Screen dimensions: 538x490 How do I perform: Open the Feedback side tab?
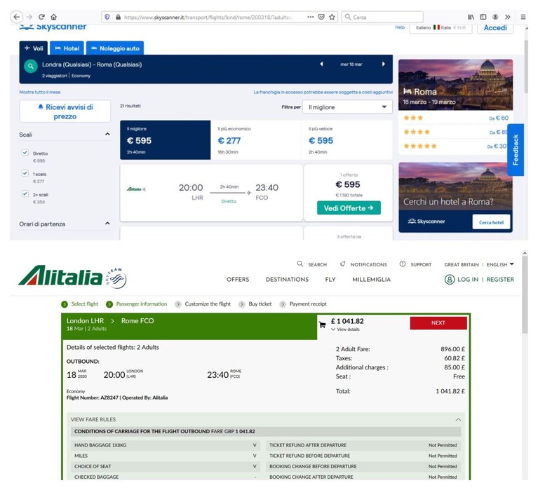click(x=516, y=150)
